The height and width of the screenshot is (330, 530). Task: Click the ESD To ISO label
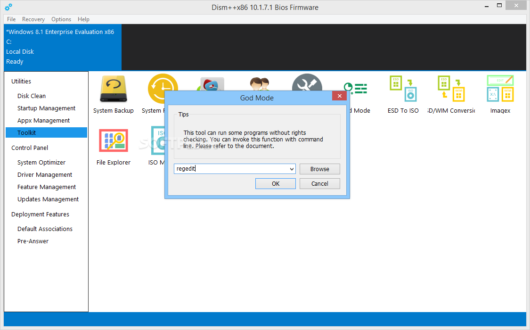point(403,111)
